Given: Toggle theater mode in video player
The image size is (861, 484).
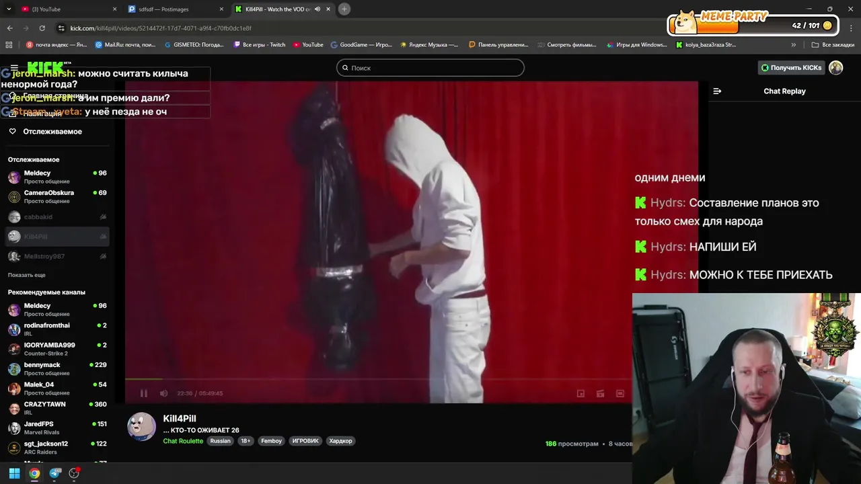Looking at the screenshot, I should pyautogui.click(x=600, y=393).
